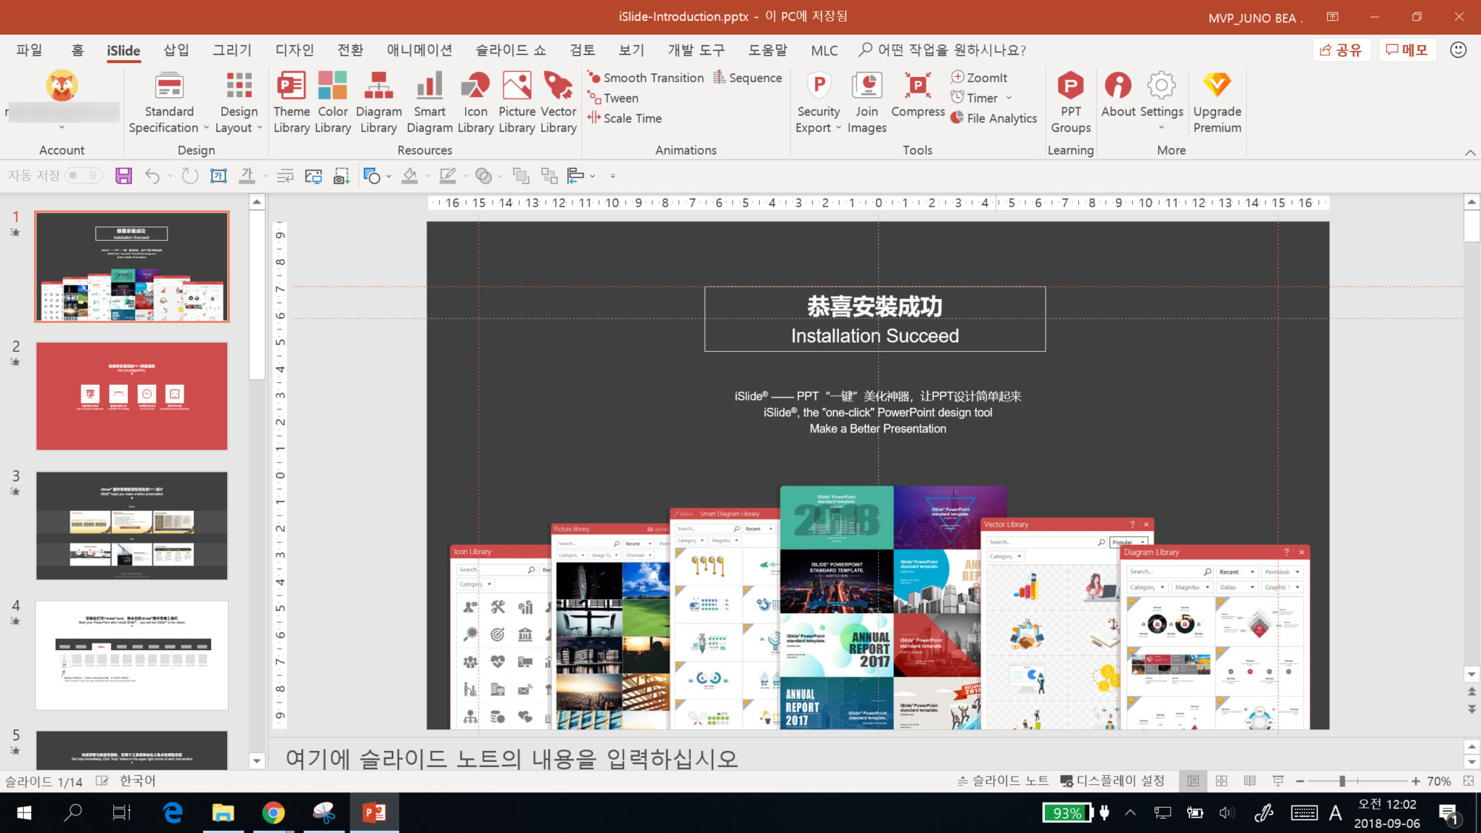This screenshot has width=1481, height=833.
Task: Switch to the 애니메이션 tab
Action: (x=419, y=50)
